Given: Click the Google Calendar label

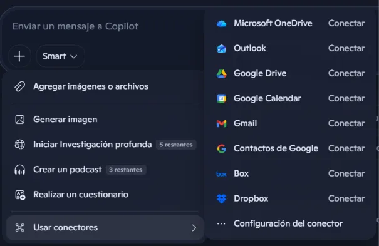Looking at the screenshot, I should (x=267, y=98).
